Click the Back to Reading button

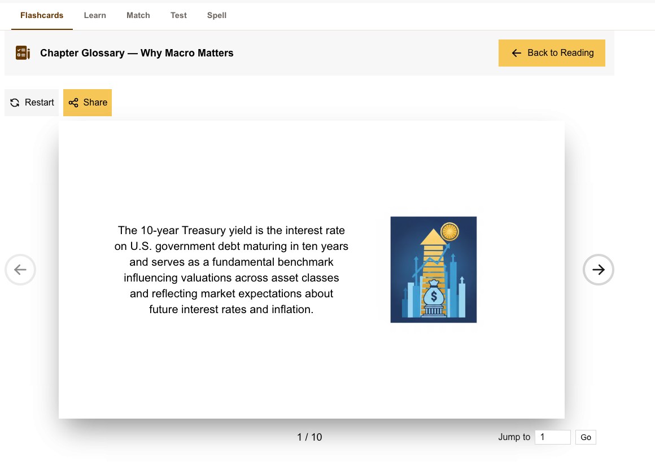(x=552, y=53)
